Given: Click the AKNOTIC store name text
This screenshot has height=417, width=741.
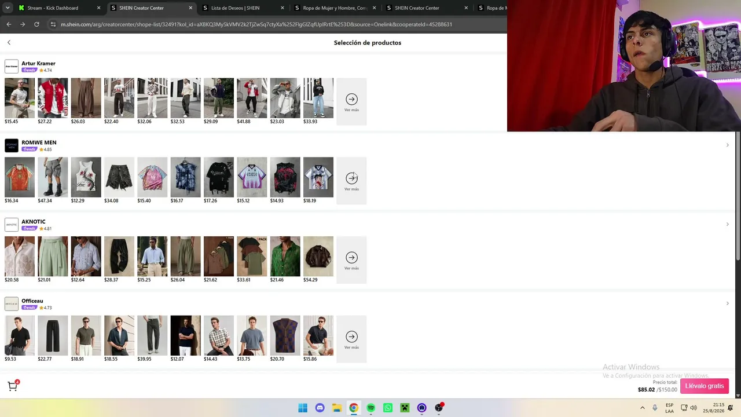Looking at the screenshot, I should coord(33,222).
